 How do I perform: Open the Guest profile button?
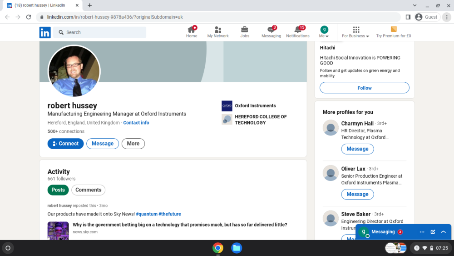pos(427,17)
